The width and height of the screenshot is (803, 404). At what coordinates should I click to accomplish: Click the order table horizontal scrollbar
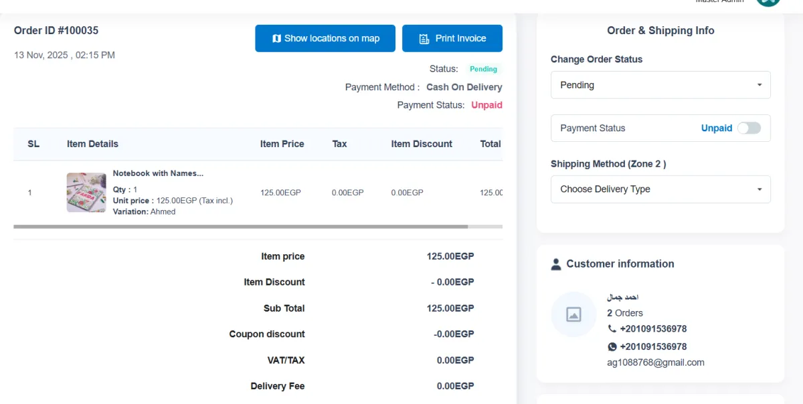point(241,227)
